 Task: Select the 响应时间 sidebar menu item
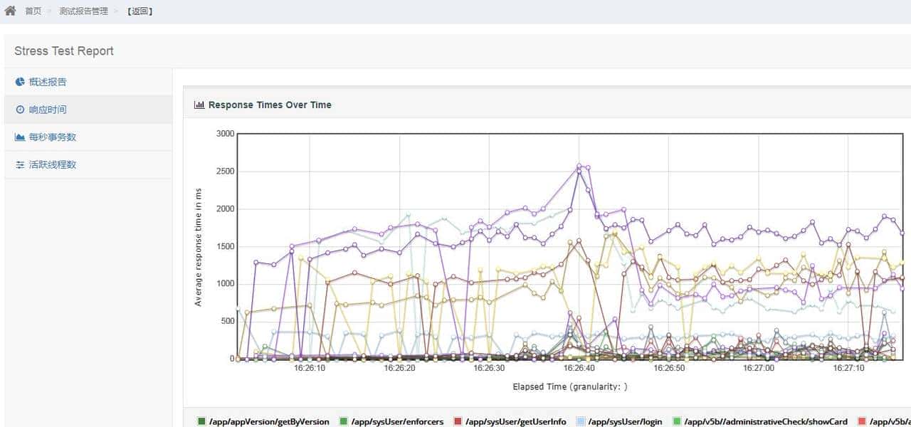tap(48, 110)
